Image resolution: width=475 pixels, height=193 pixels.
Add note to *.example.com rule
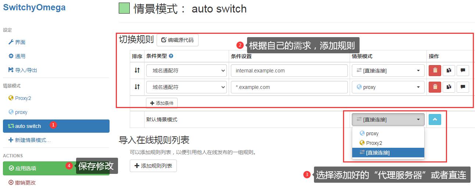point(463,87)
